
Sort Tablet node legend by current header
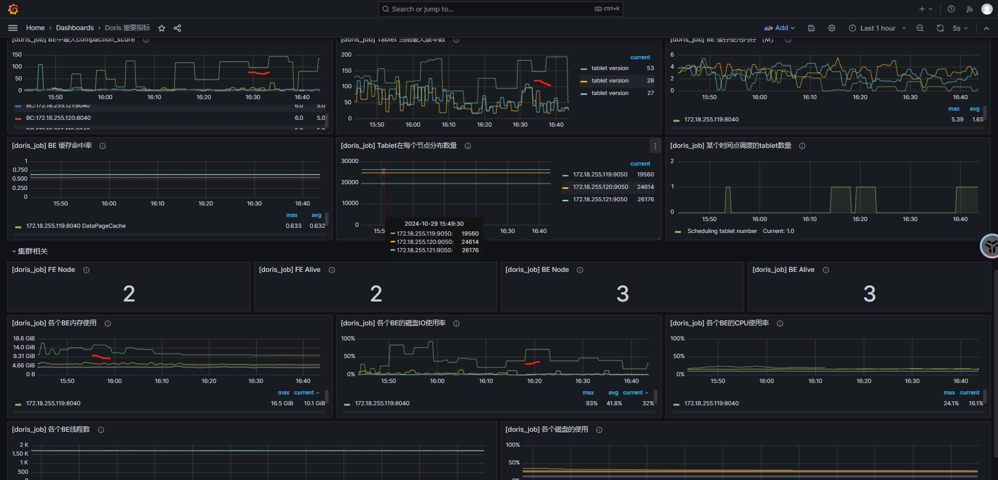[x=640, y=164]
